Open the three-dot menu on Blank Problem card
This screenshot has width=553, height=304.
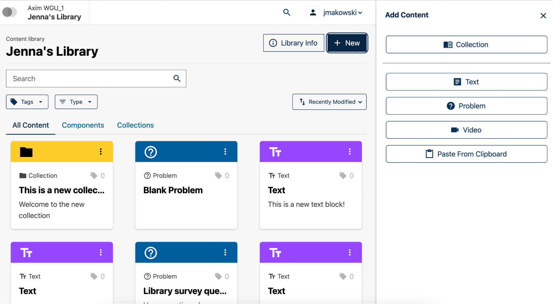click(x=225, y=151)
